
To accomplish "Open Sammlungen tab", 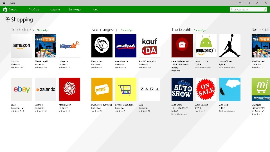I will [75, 10].
